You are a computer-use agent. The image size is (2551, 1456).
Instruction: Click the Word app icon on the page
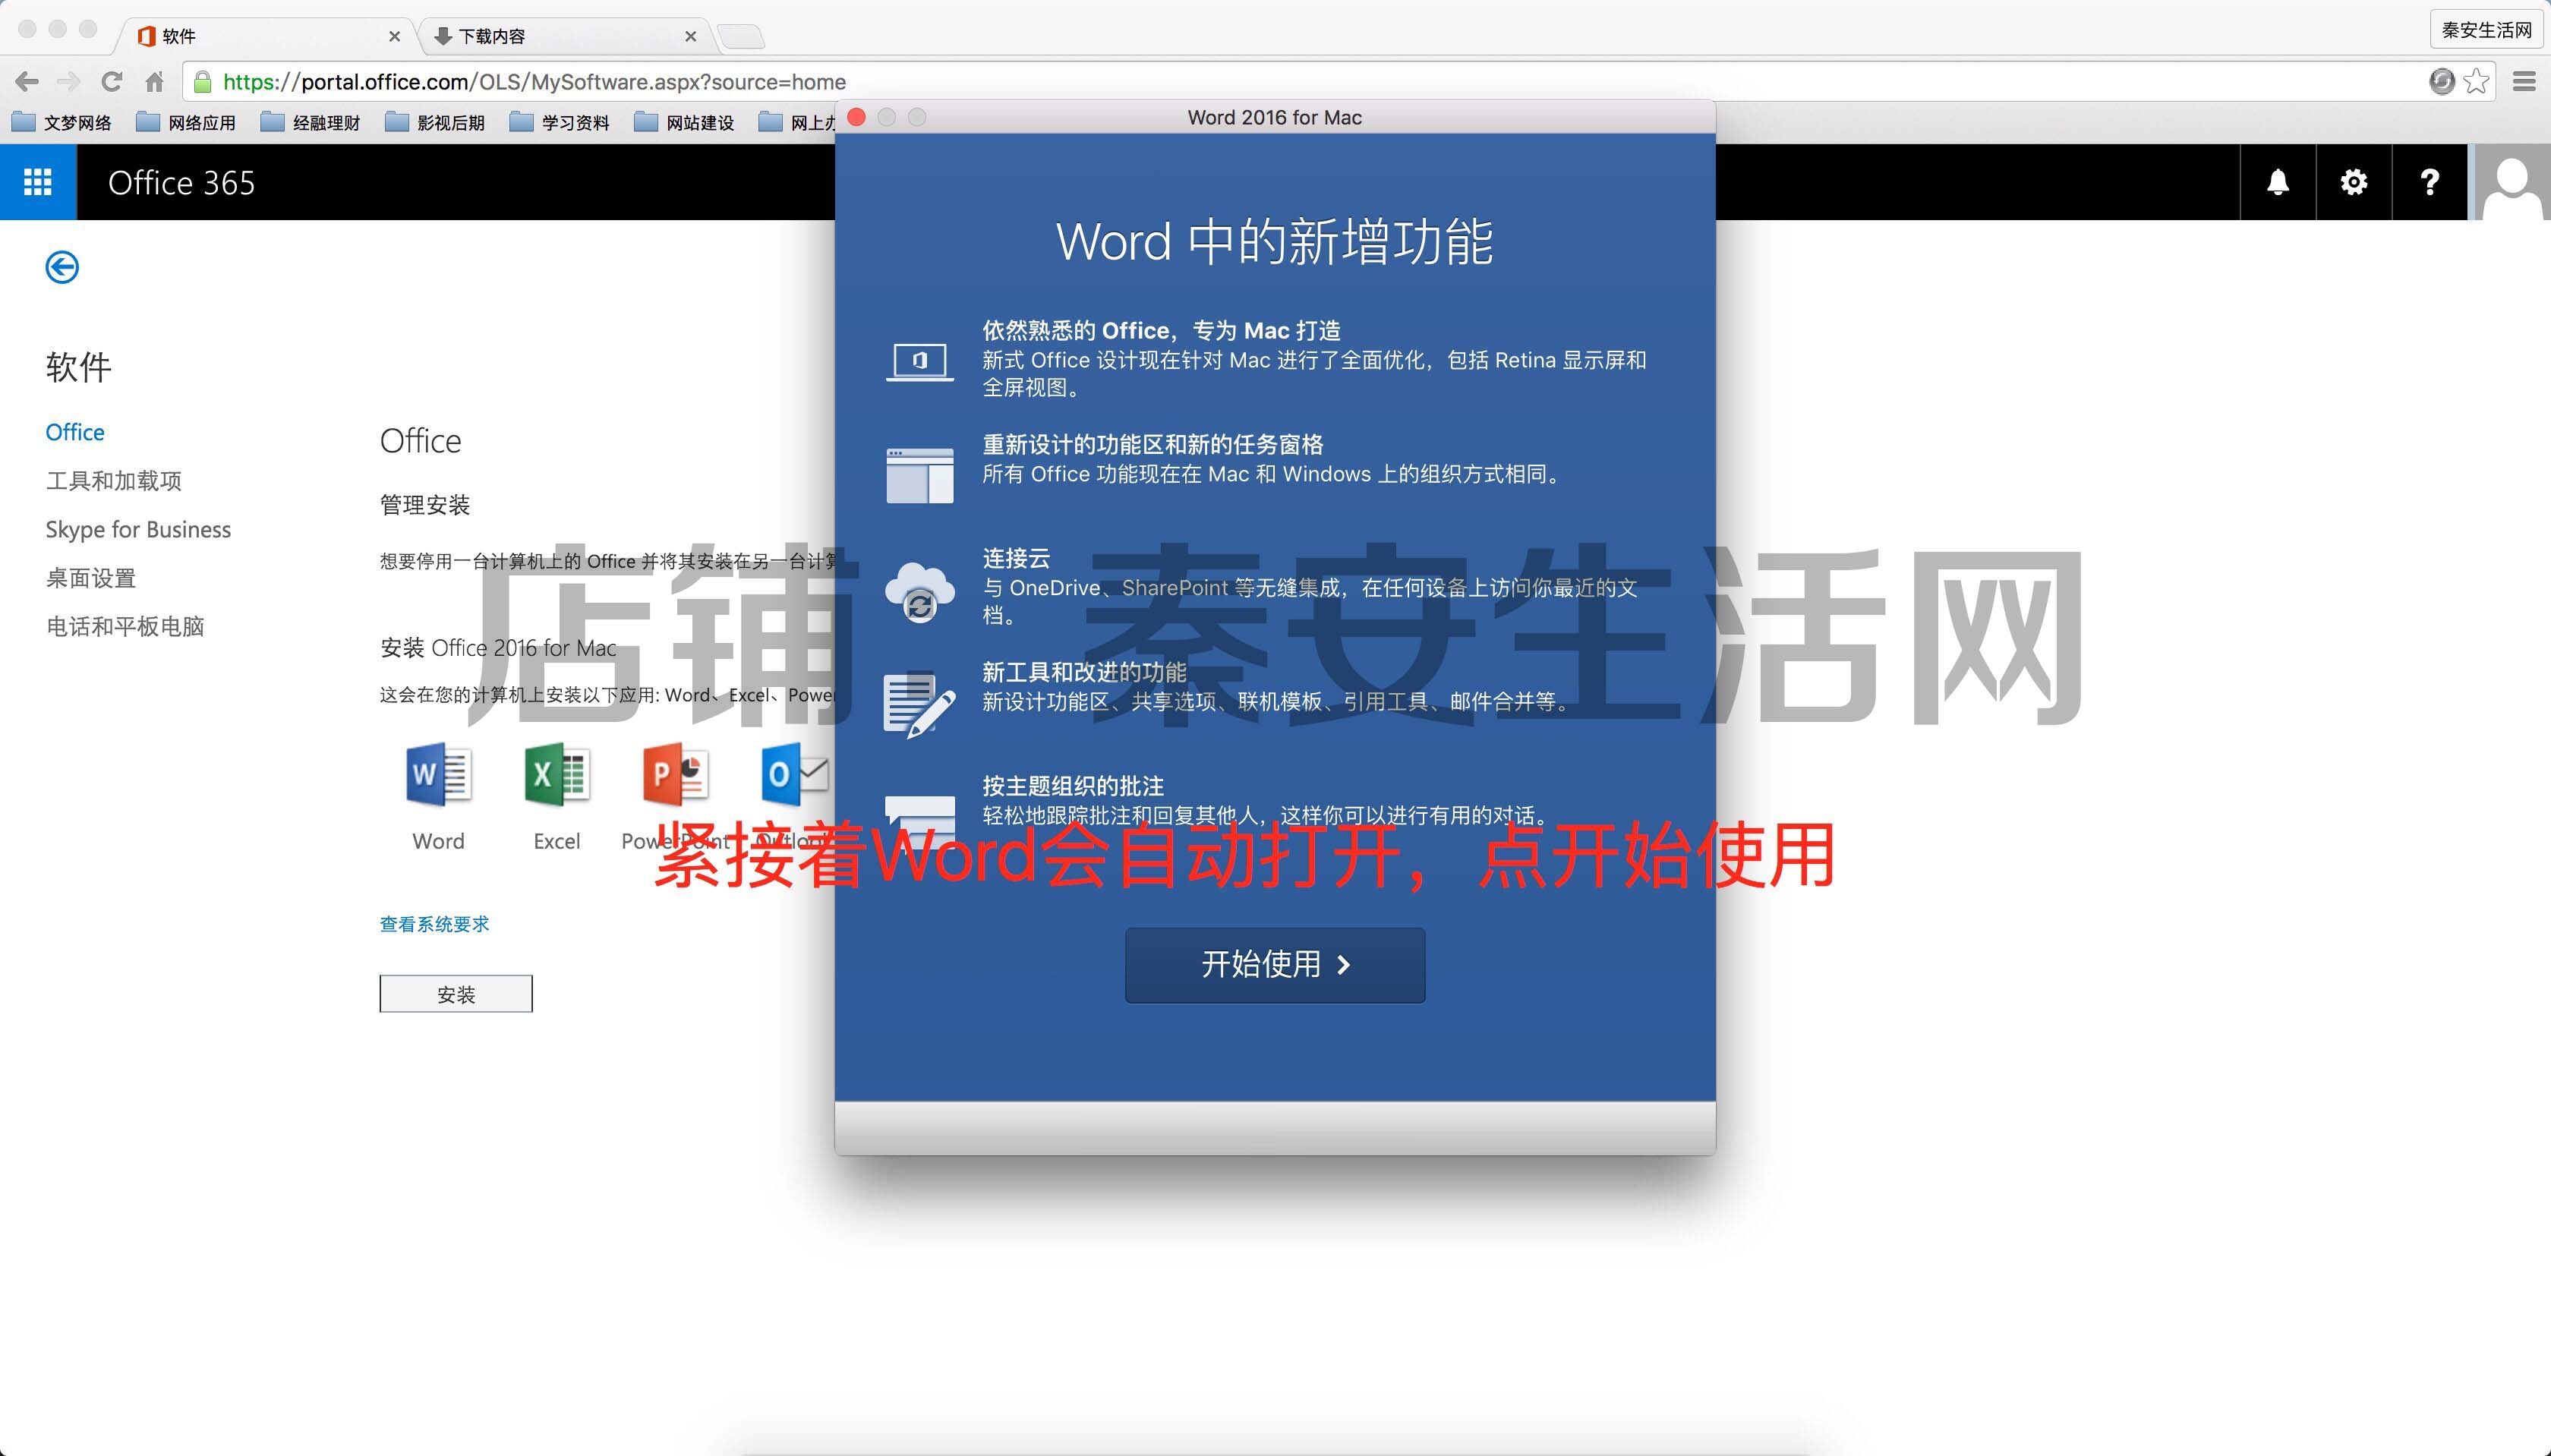[x=438, y=774]
